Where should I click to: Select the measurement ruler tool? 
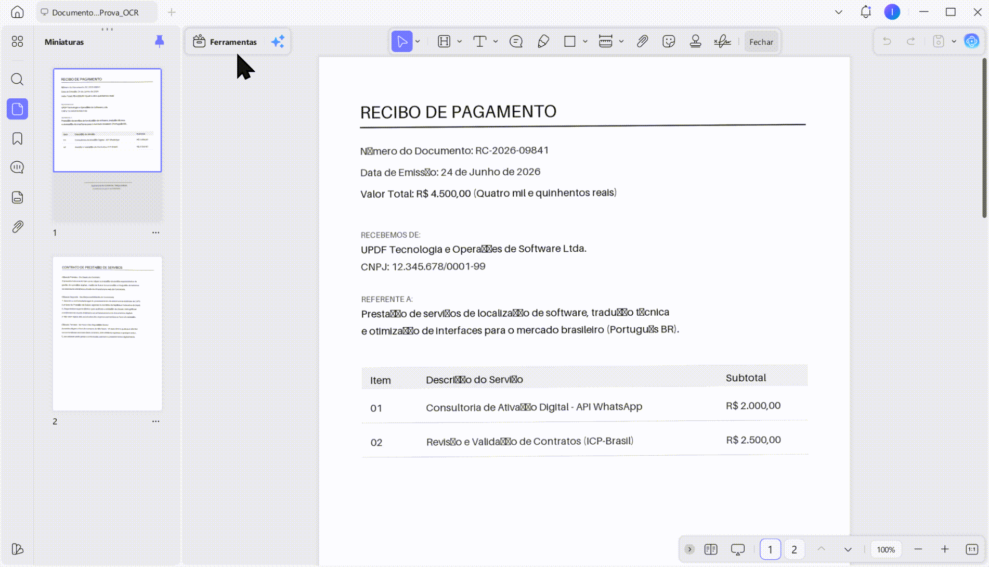point(606,42)
